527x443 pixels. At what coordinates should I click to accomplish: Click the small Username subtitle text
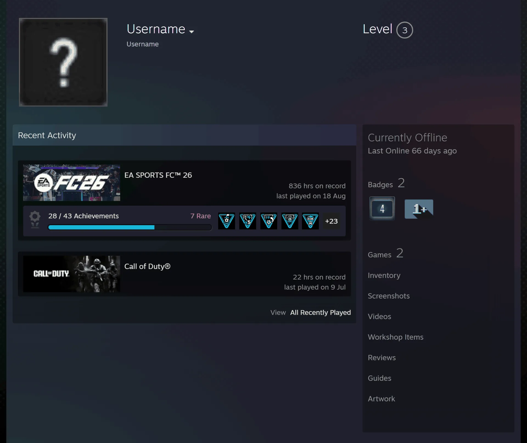[142, 44]
